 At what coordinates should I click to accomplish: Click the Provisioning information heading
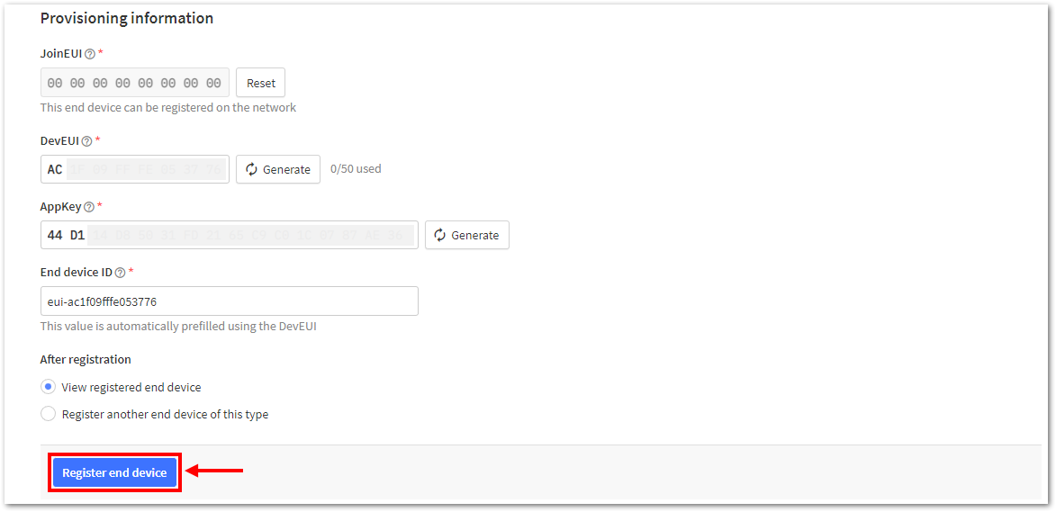coord(127,18)
